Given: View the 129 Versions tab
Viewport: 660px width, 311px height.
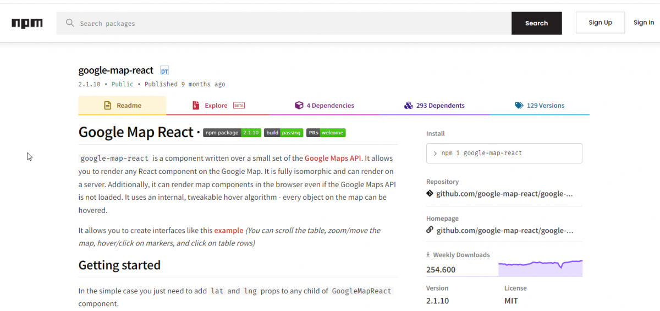Looking at the screenshot, I should tap(540, 106).
